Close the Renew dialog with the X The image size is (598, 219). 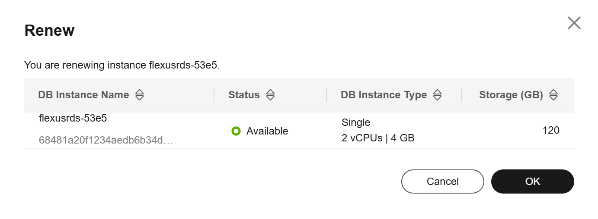(x=574, y=23)
